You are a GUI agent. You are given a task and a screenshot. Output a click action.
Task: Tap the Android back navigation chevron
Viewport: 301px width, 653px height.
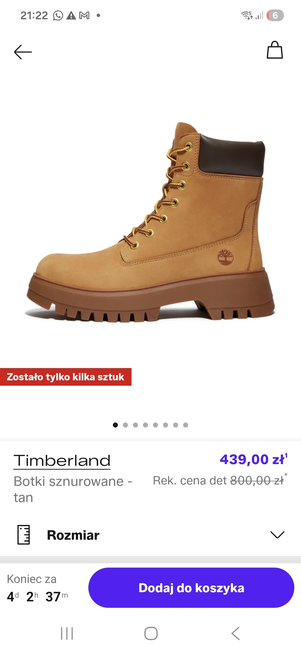click(x=236, y=633)
